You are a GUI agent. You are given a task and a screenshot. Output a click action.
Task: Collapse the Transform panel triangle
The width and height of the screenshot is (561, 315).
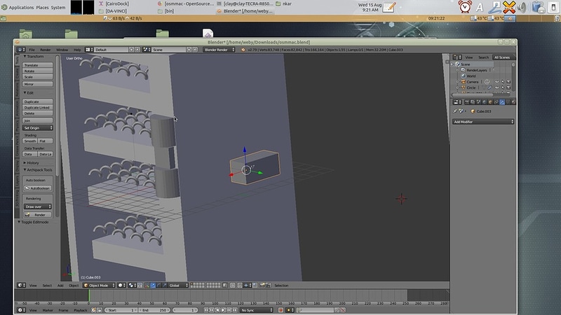point(25,57)
